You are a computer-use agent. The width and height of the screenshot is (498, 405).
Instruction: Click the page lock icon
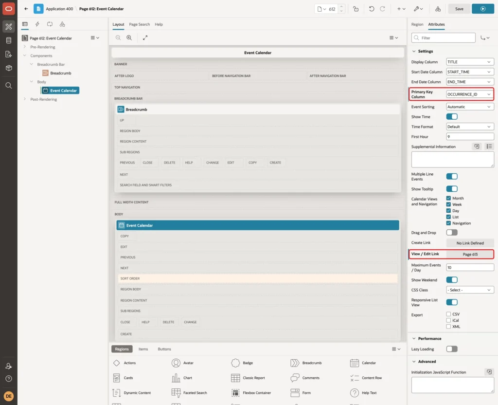pos(356,9)
